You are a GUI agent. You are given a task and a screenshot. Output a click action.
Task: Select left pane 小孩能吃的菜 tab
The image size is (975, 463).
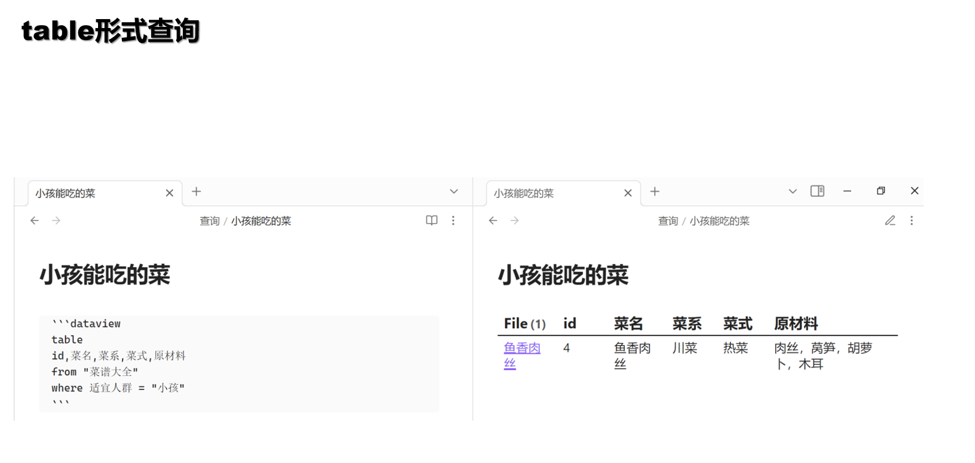(105, 193)
